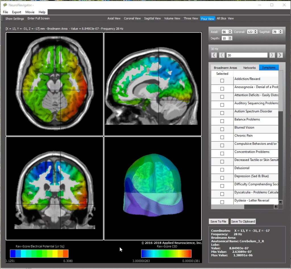Enable the Autism Spectrum Disorder checkbox
Image resolution: width=291 pixels, height=269 pixels.
tap(222, 113)
